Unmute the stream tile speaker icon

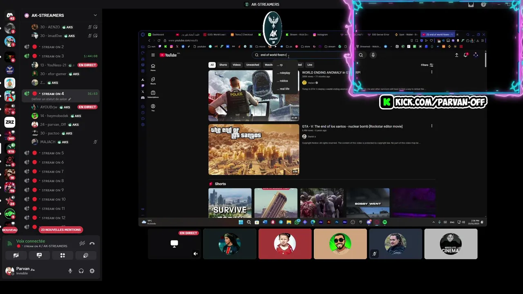[196, 254]
